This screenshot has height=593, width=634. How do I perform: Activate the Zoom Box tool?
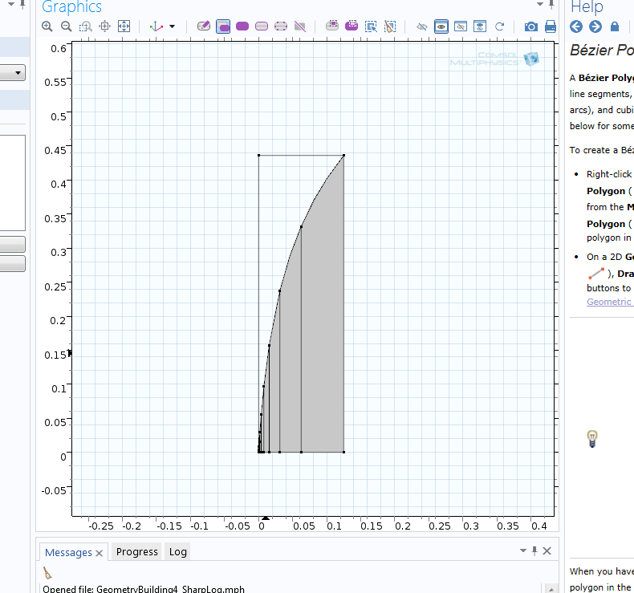click(x=85, y=26)
